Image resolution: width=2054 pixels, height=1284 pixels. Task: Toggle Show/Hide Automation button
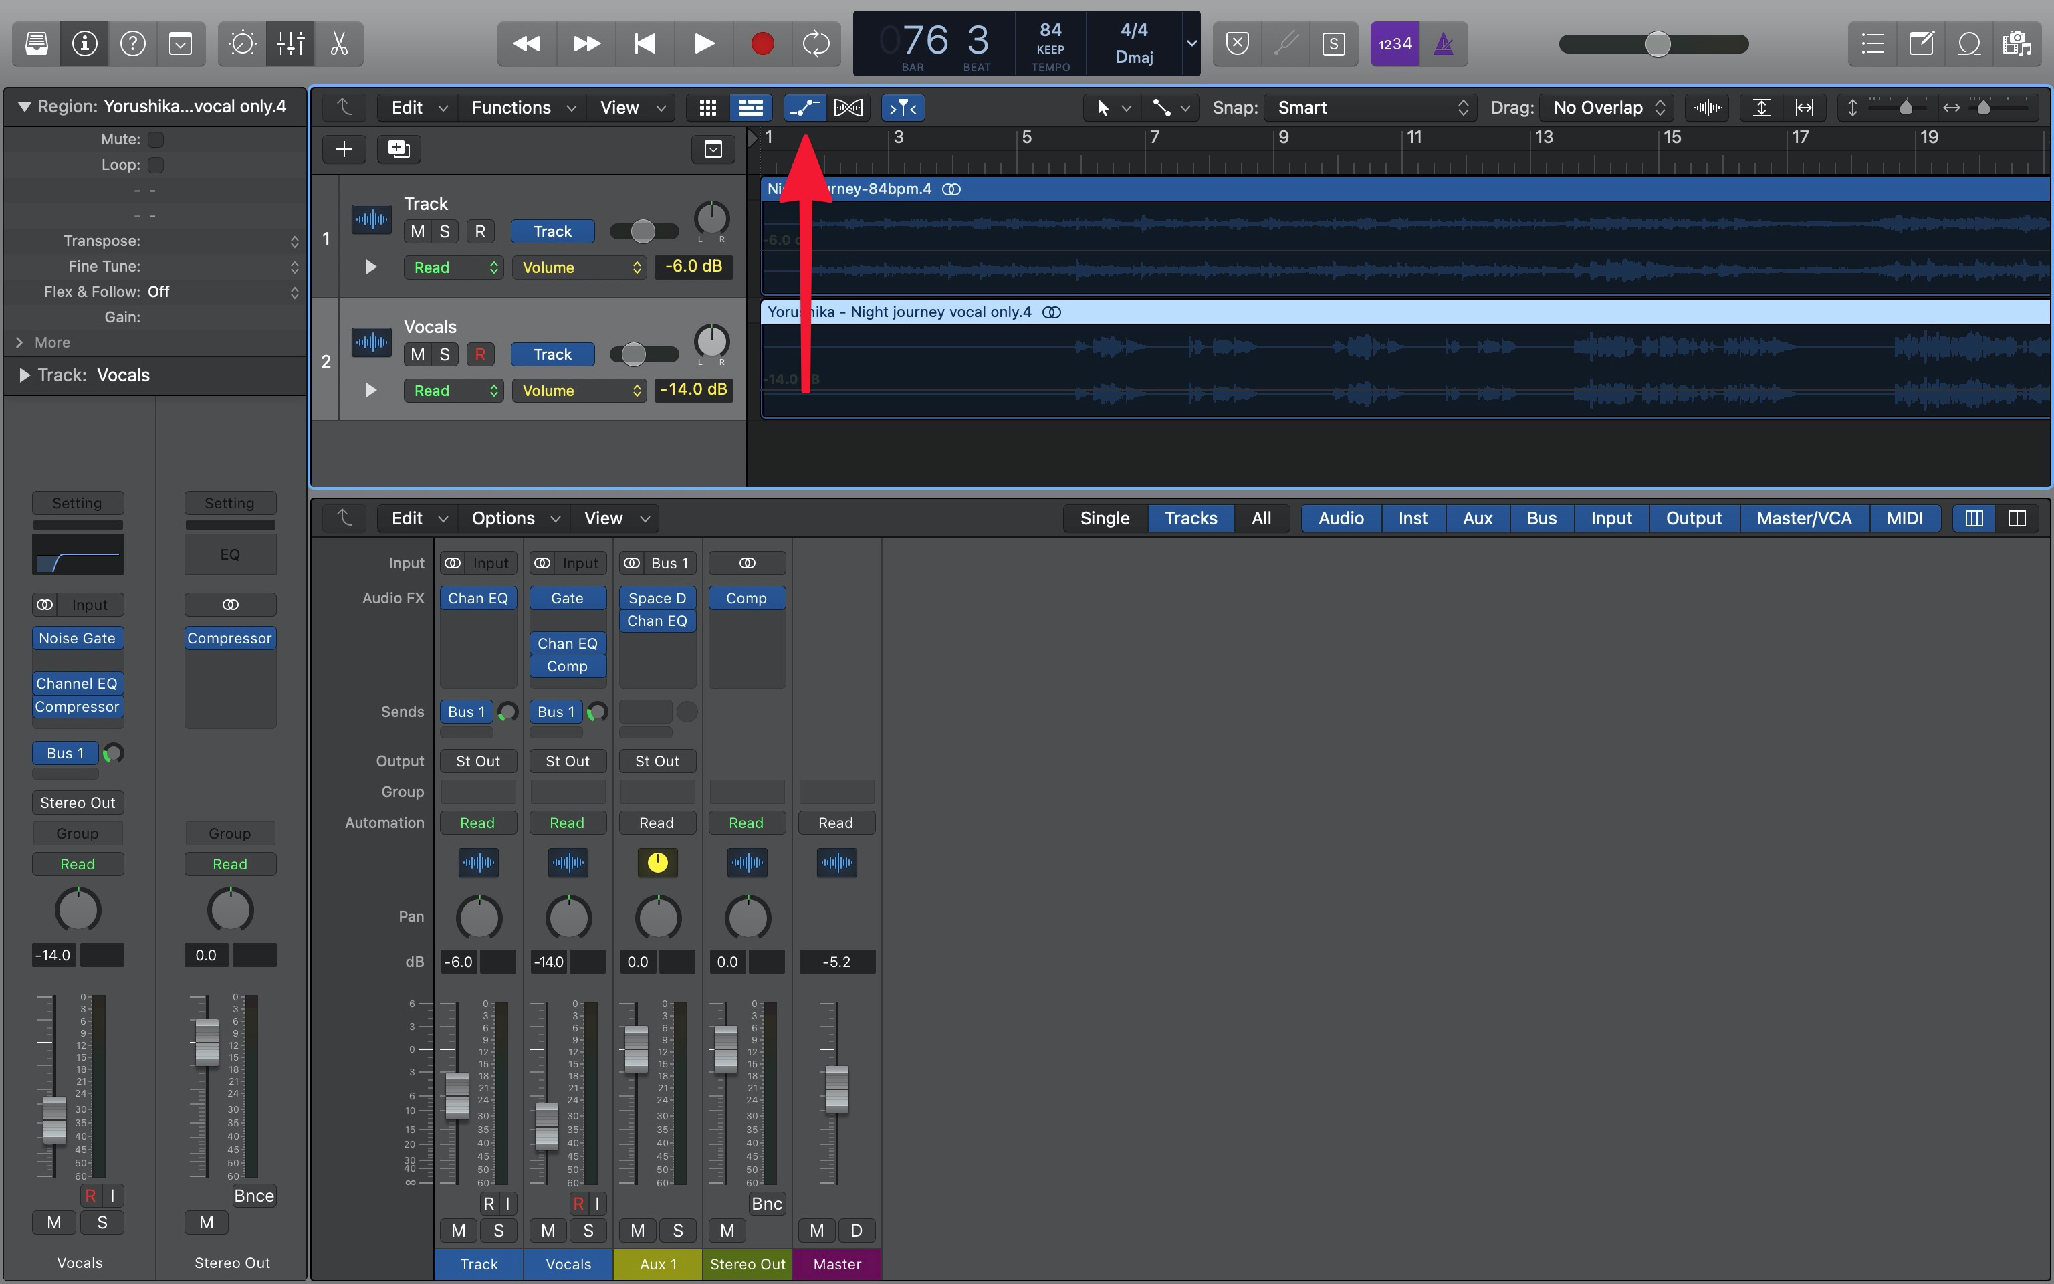point(804,108)
